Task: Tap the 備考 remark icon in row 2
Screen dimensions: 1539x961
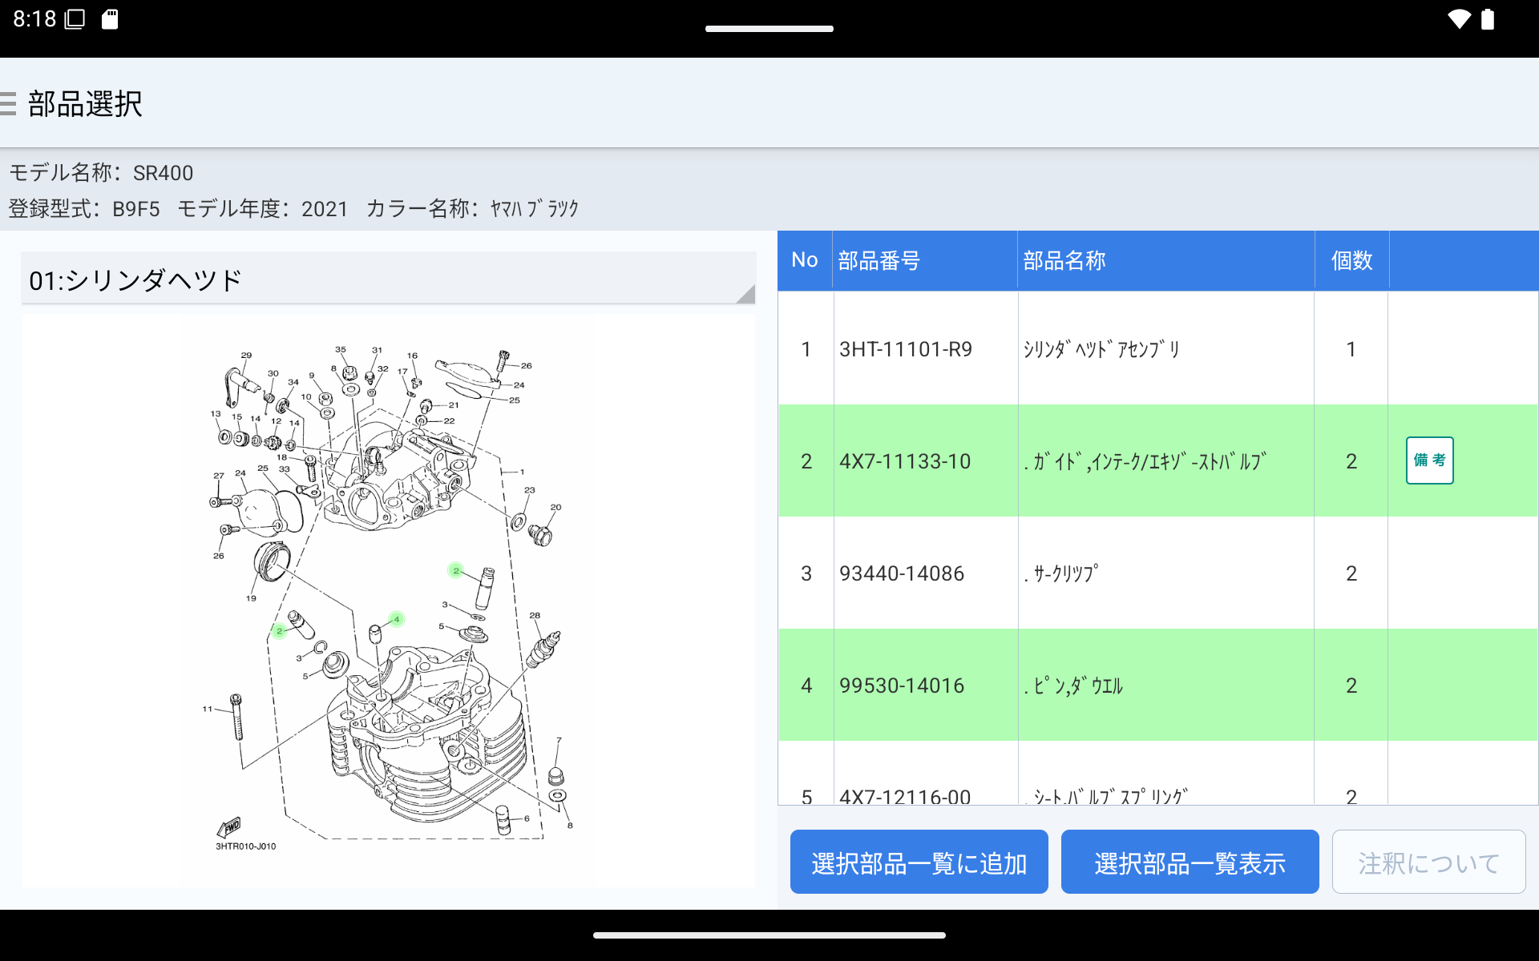Action: coord(1429,460)
